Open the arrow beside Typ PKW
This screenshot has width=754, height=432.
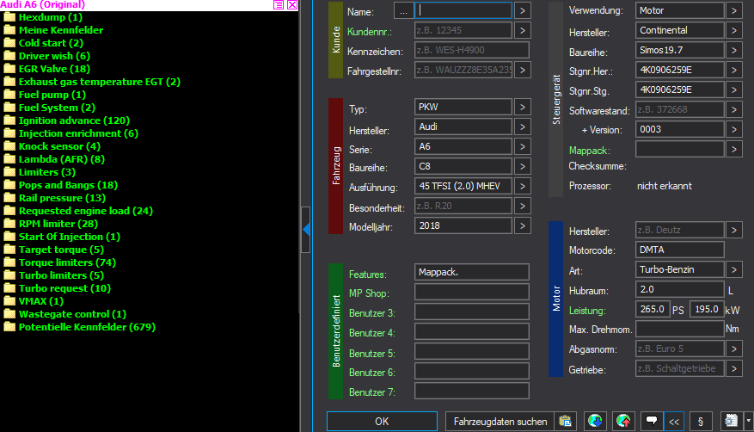522,107
